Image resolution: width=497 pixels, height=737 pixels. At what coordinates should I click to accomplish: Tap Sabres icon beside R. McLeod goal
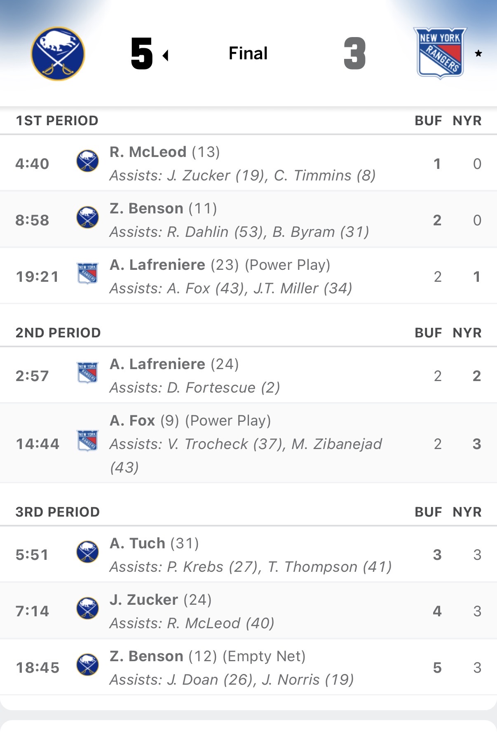click(87, 161)
